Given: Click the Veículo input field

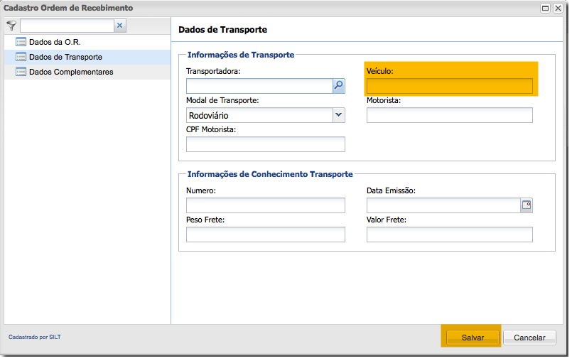Looking at the screenshot, I should click(x=449, y=86).
